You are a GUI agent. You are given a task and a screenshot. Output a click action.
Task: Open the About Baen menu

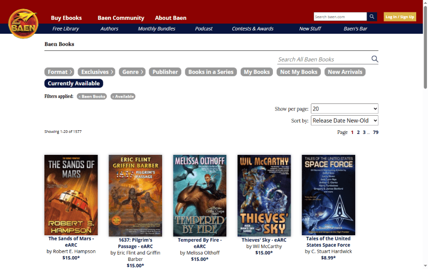point(171,18)
